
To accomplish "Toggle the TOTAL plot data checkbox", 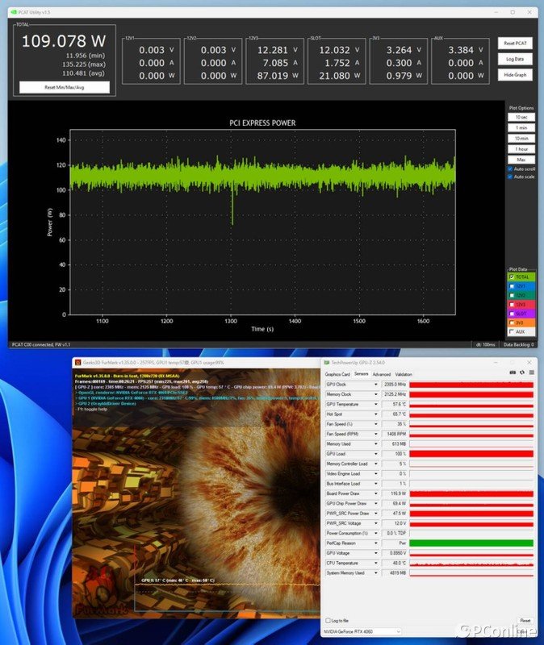I will point(510,277).
